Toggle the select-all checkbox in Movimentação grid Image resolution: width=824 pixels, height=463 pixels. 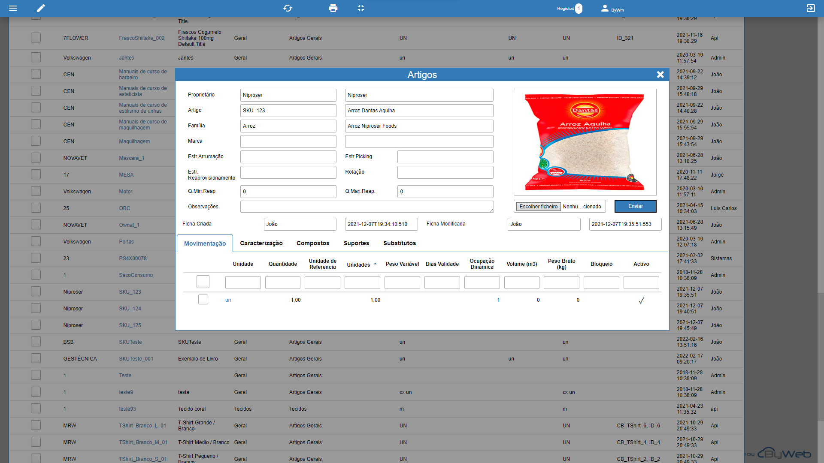pyautogui.click(x=203, y=282)
